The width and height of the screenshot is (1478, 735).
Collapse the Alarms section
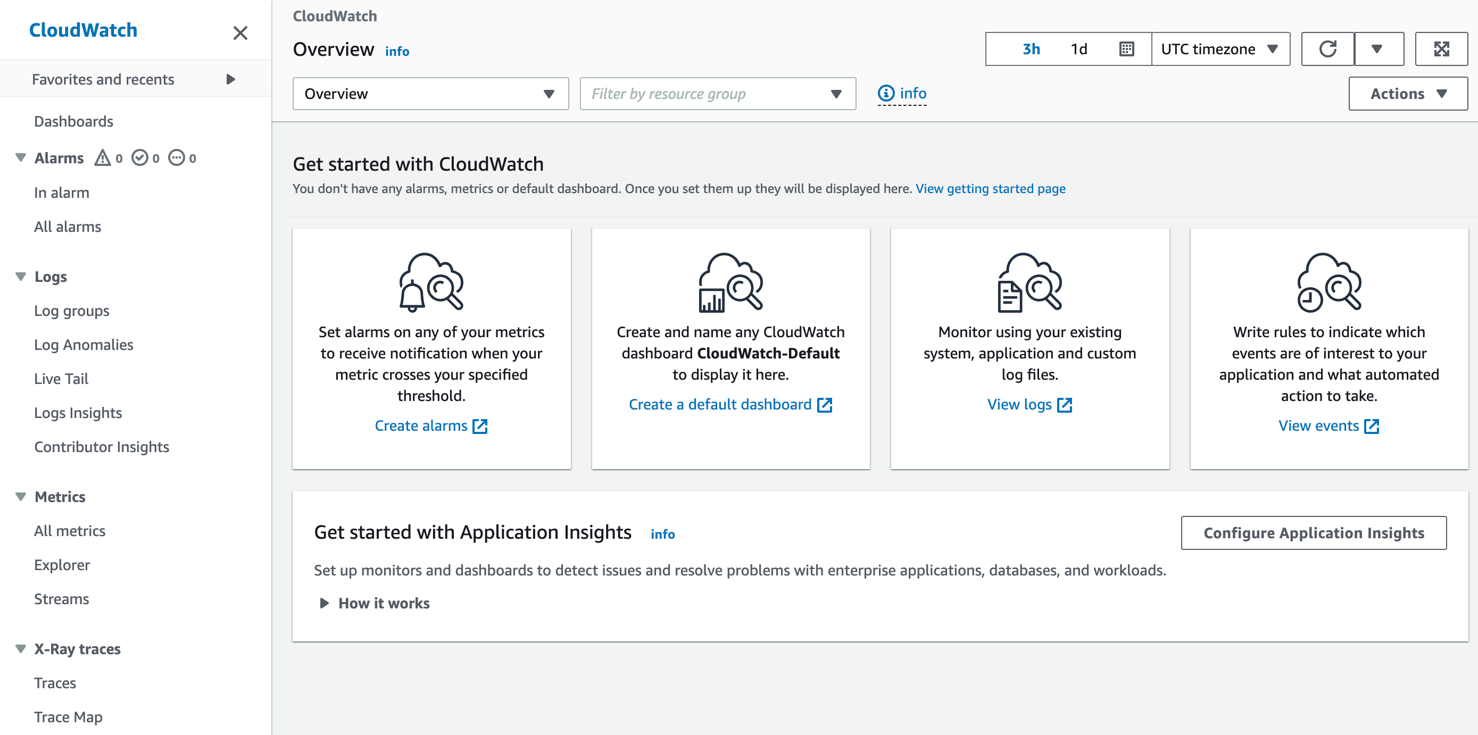pyautogui.click(x=21, y=157)
